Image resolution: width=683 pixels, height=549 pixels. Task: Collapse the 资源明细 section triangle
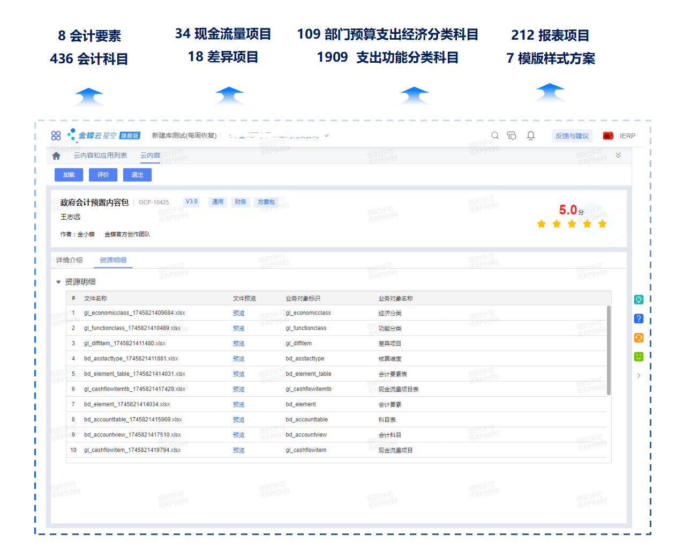pos(58,282)
